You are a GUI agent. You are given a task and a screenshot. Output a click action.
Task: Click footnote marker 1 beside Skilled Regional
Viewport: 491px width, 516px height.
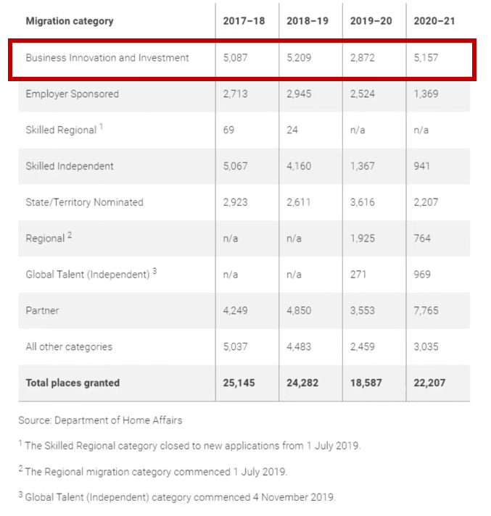[102, 126]
